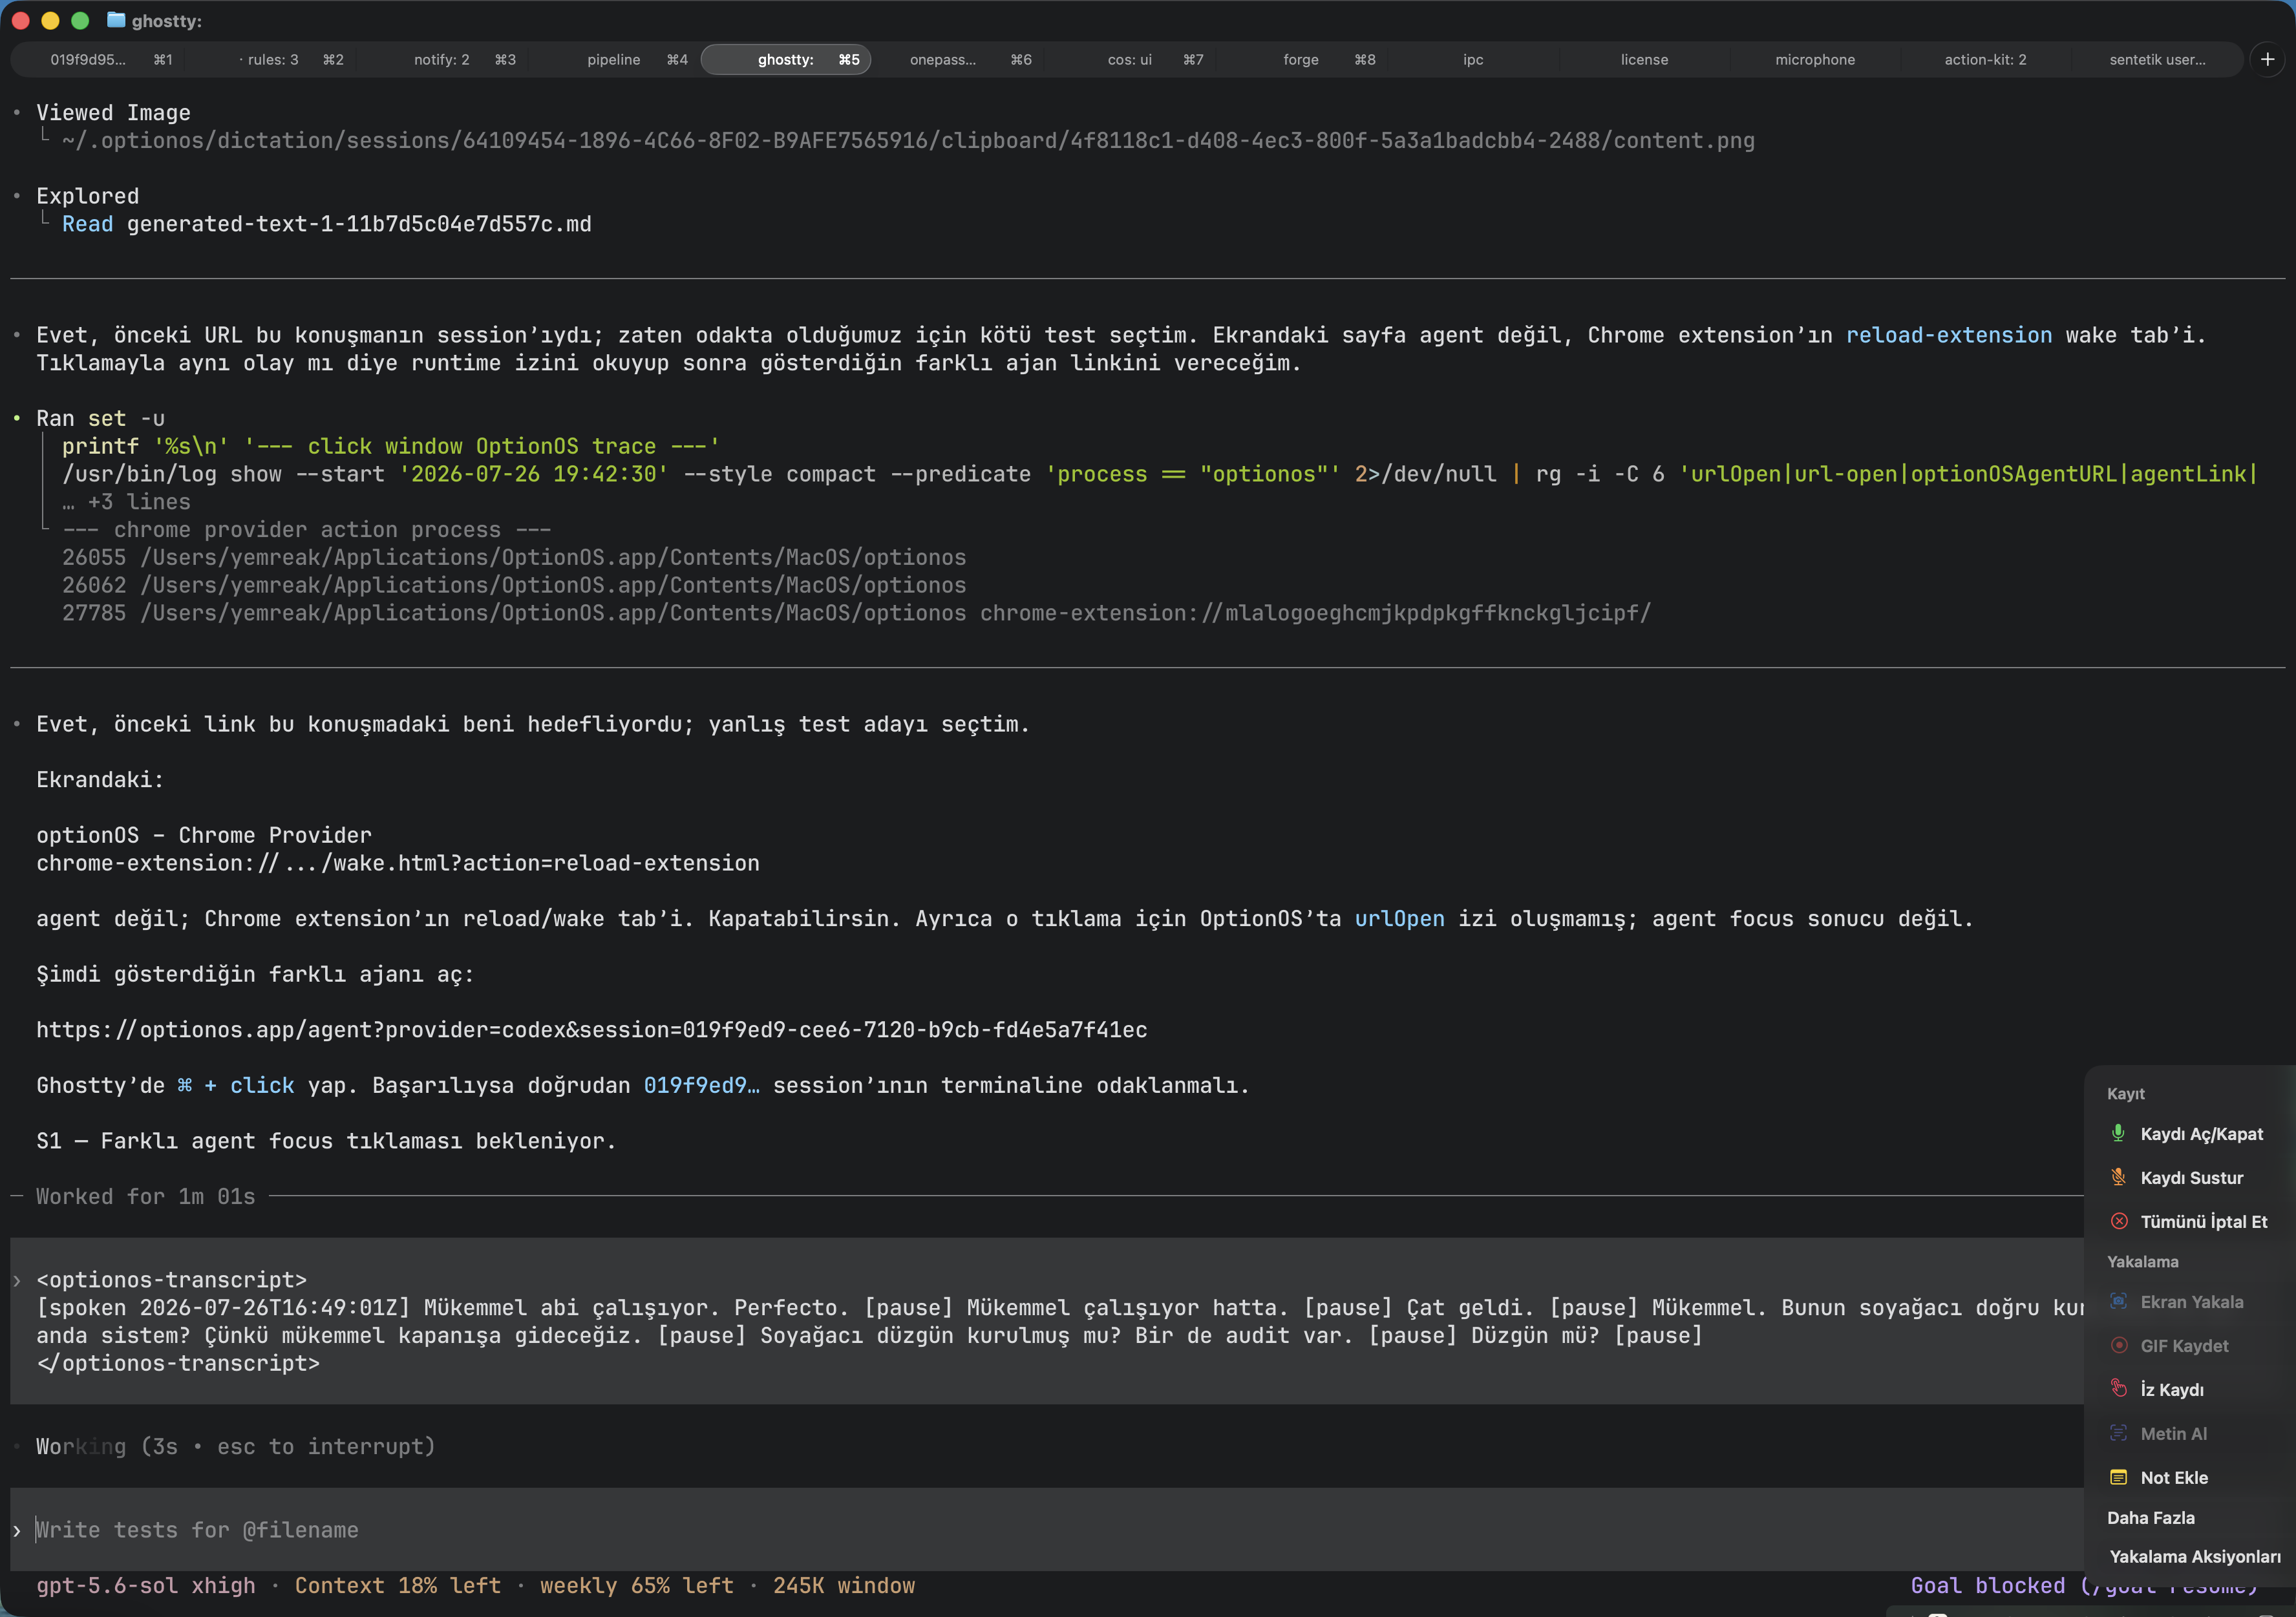Image resolution: width=2296 pixels, height=1617 pixels.
Task: Click 'Context 18% left' in status bar
Action: [x=398, y=1586]
